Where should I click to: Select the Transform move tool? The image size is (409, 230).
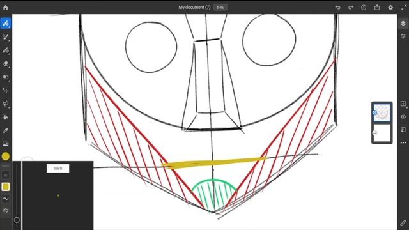pyautogui.click(x=6, y=91)
